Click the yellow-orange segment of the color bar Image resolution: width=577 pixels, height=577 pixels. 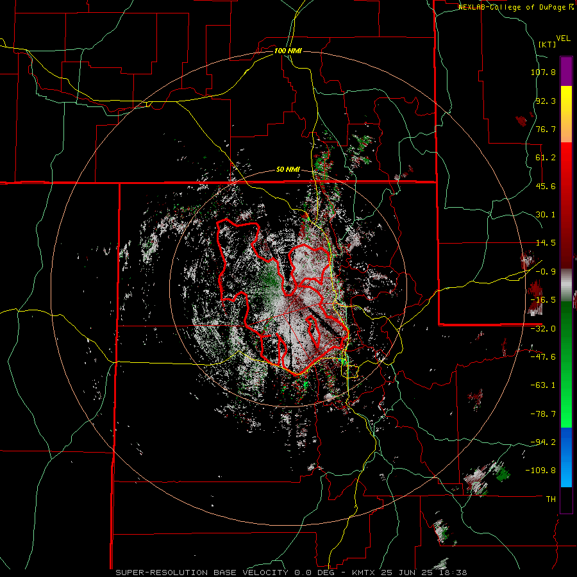(566, 114)
